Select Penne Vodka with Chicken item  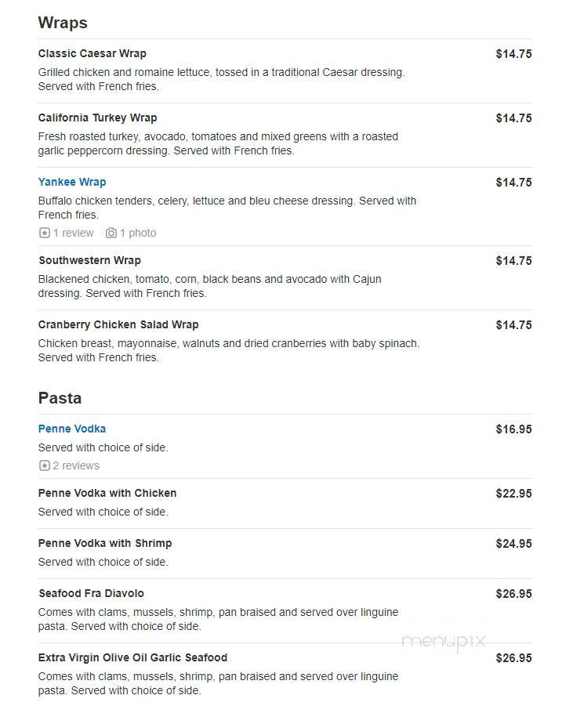coord(107,493)
